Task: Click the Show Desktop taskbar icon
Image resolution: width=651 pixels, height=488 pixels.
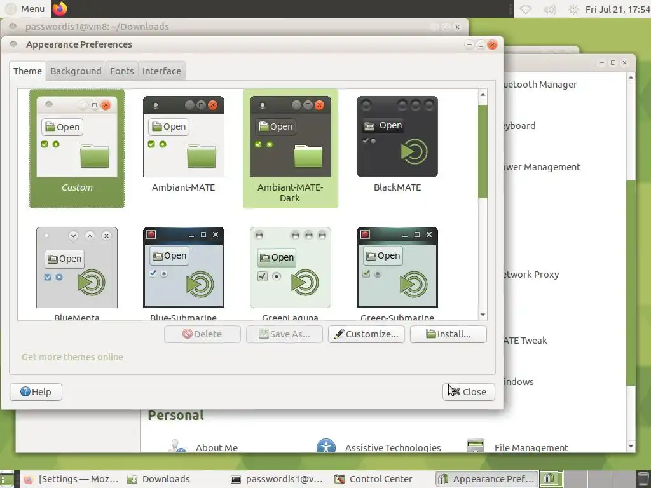Action: (x=7, y=479)
